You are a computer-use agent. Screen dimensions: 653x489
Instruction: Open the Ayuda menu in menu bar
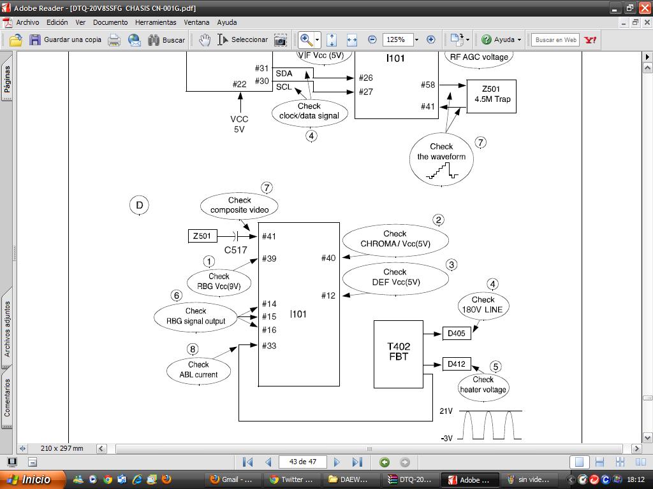[x=227, y=22]
